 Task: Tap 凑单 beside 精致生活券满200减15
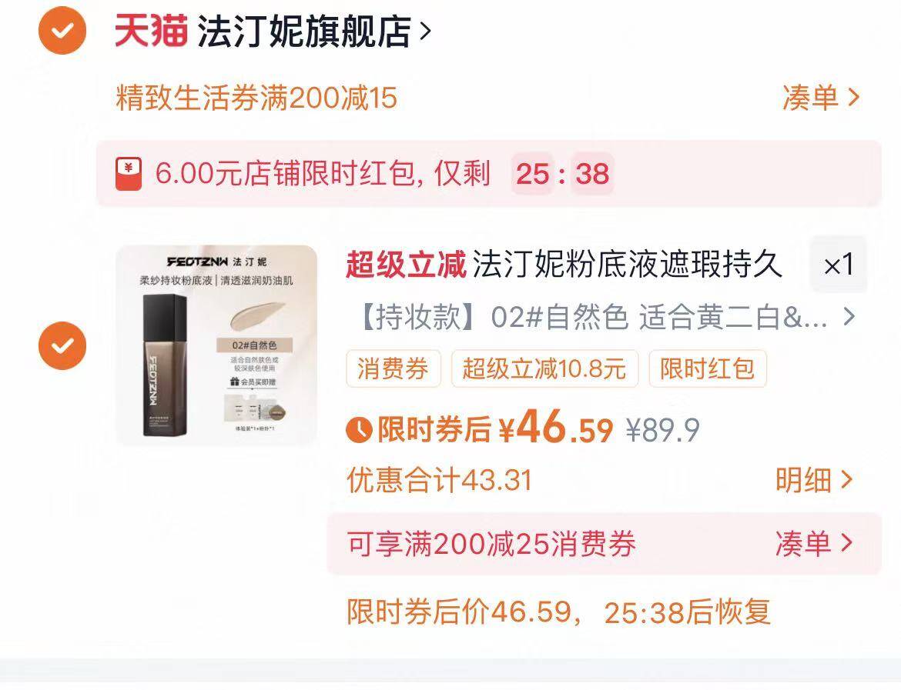pos(821,97)
